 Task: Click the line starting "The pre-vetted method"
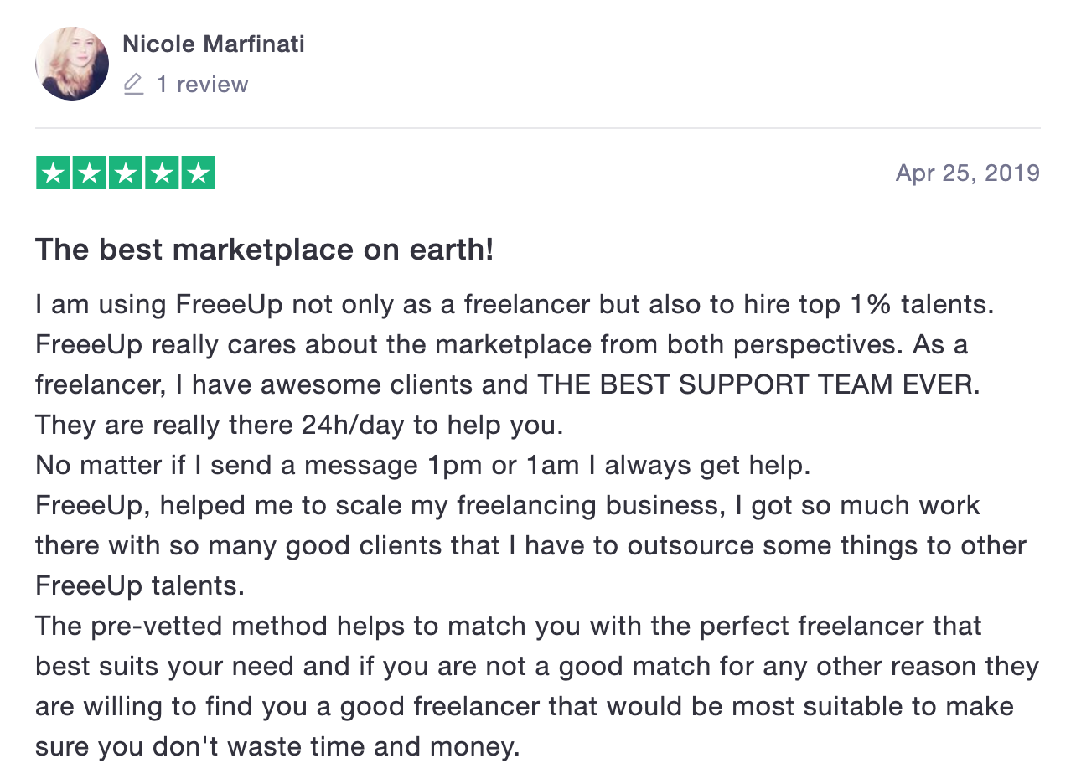click(509, 626)
